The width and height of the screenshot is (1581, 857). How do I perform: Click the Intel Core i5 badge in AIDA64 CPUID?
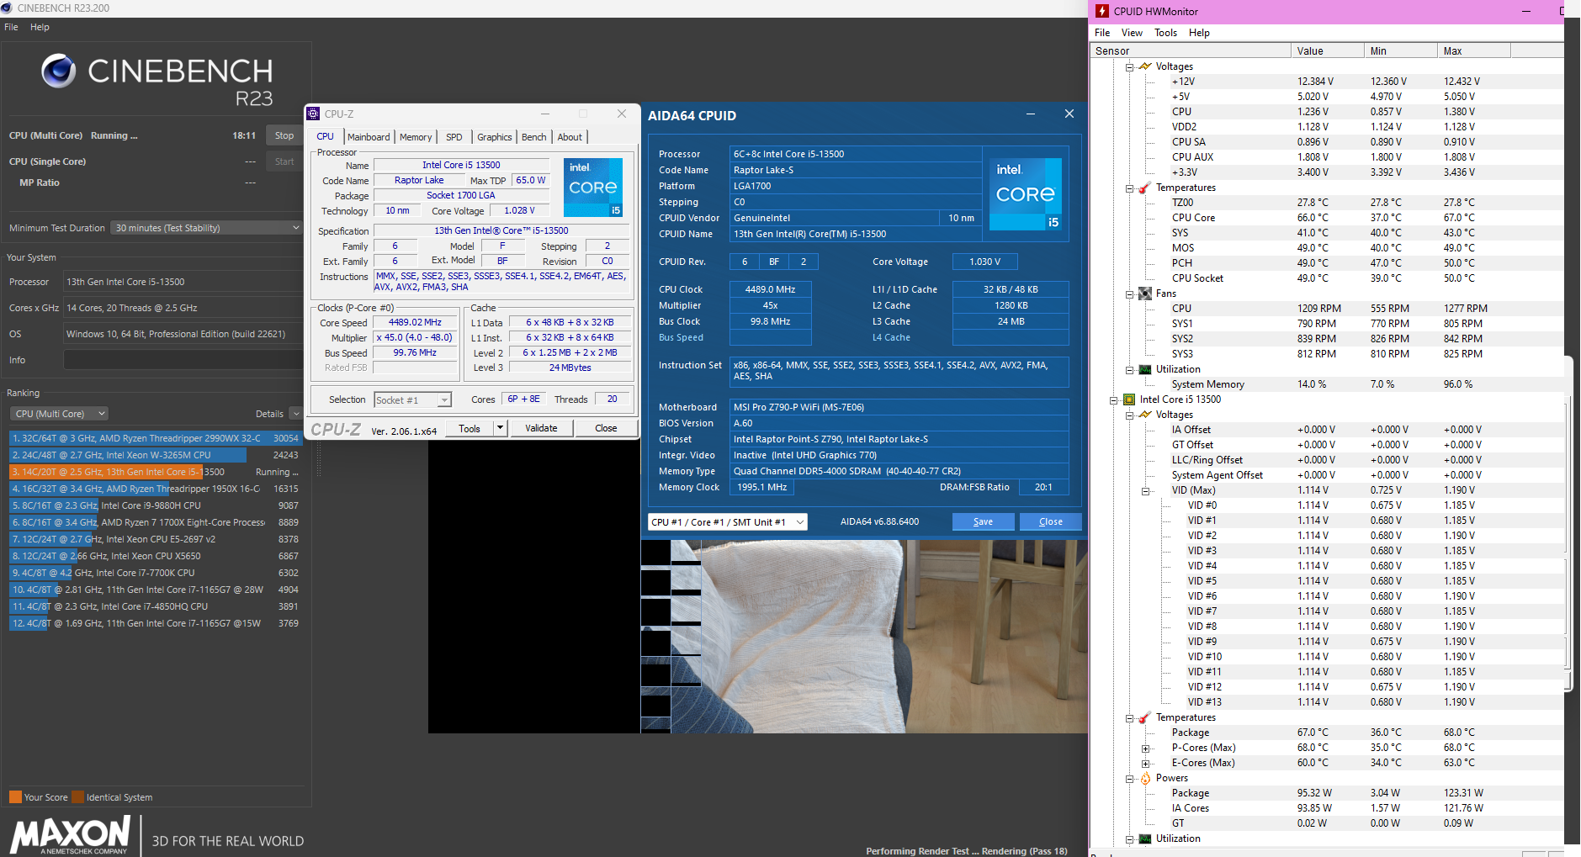[1026, 194]
